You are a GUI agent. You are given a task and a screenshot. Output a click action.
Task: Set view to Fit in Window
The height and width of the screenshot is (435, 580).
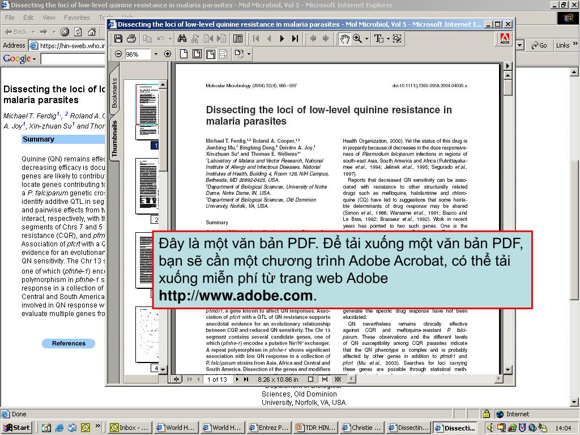(x=197, y=54)
